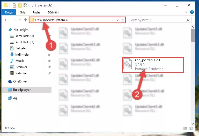
Task: Click the pin icon beside Müzik
Action: coord(49,61)
